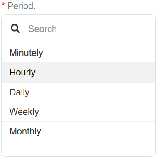
Task: Click the word Monthly in the list
Action: [25, 131]
